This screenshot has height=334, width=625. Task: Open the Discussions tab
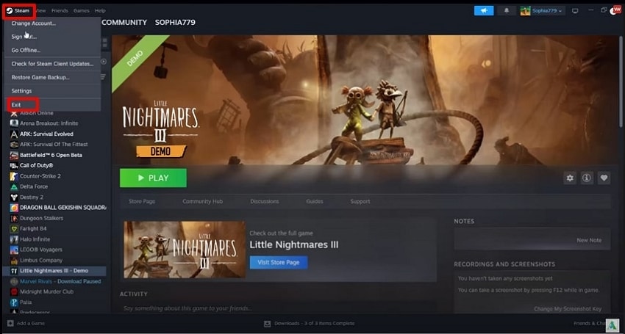(265, 201)
